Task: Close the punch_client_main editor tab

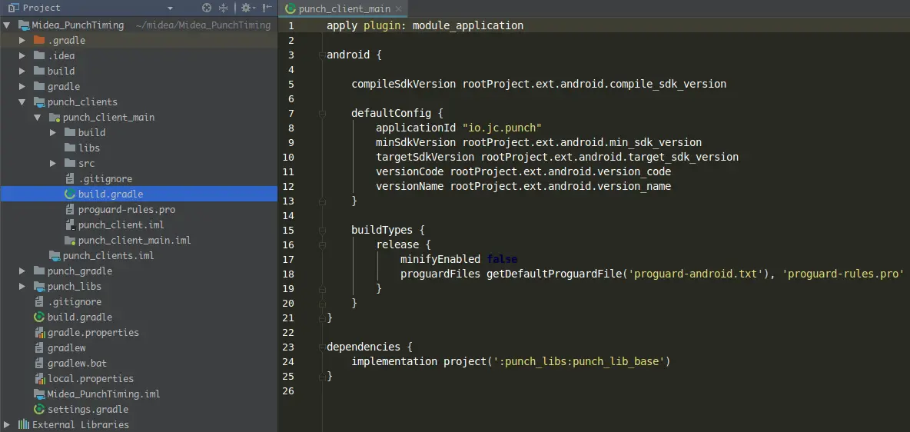Action: [x=397, y=8]
